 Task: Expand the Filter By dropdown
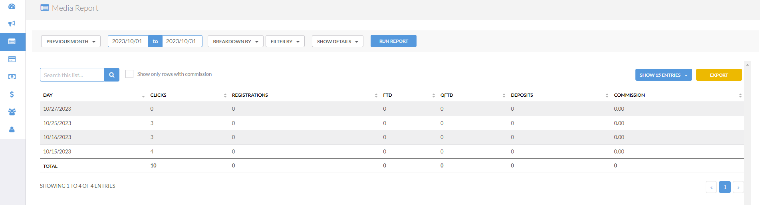pos(285,41)
